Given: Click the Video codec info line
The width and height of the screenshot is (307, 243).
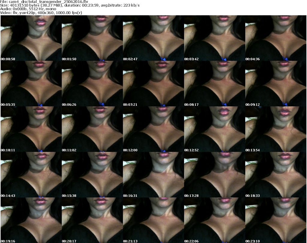Looking at the screenshot, I should [41, 13].
